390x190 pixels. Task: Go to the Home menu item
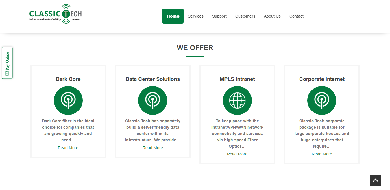[173, 16]
